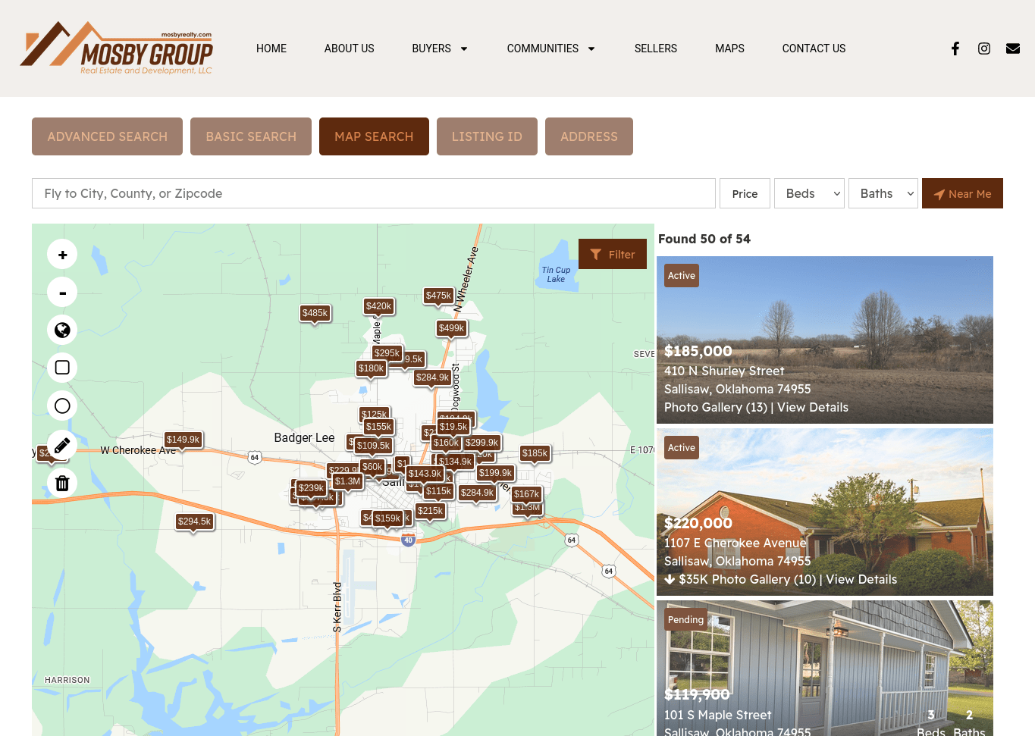
Task: Clear drawn shapes with the trash icon
Action: coord(62,483)
